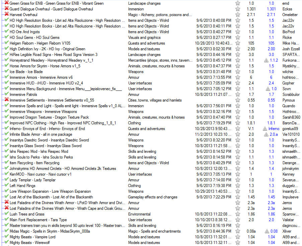Screen dimensions: 302x246
Task: Click the Environmental category cell
Action: pos(139,214)
